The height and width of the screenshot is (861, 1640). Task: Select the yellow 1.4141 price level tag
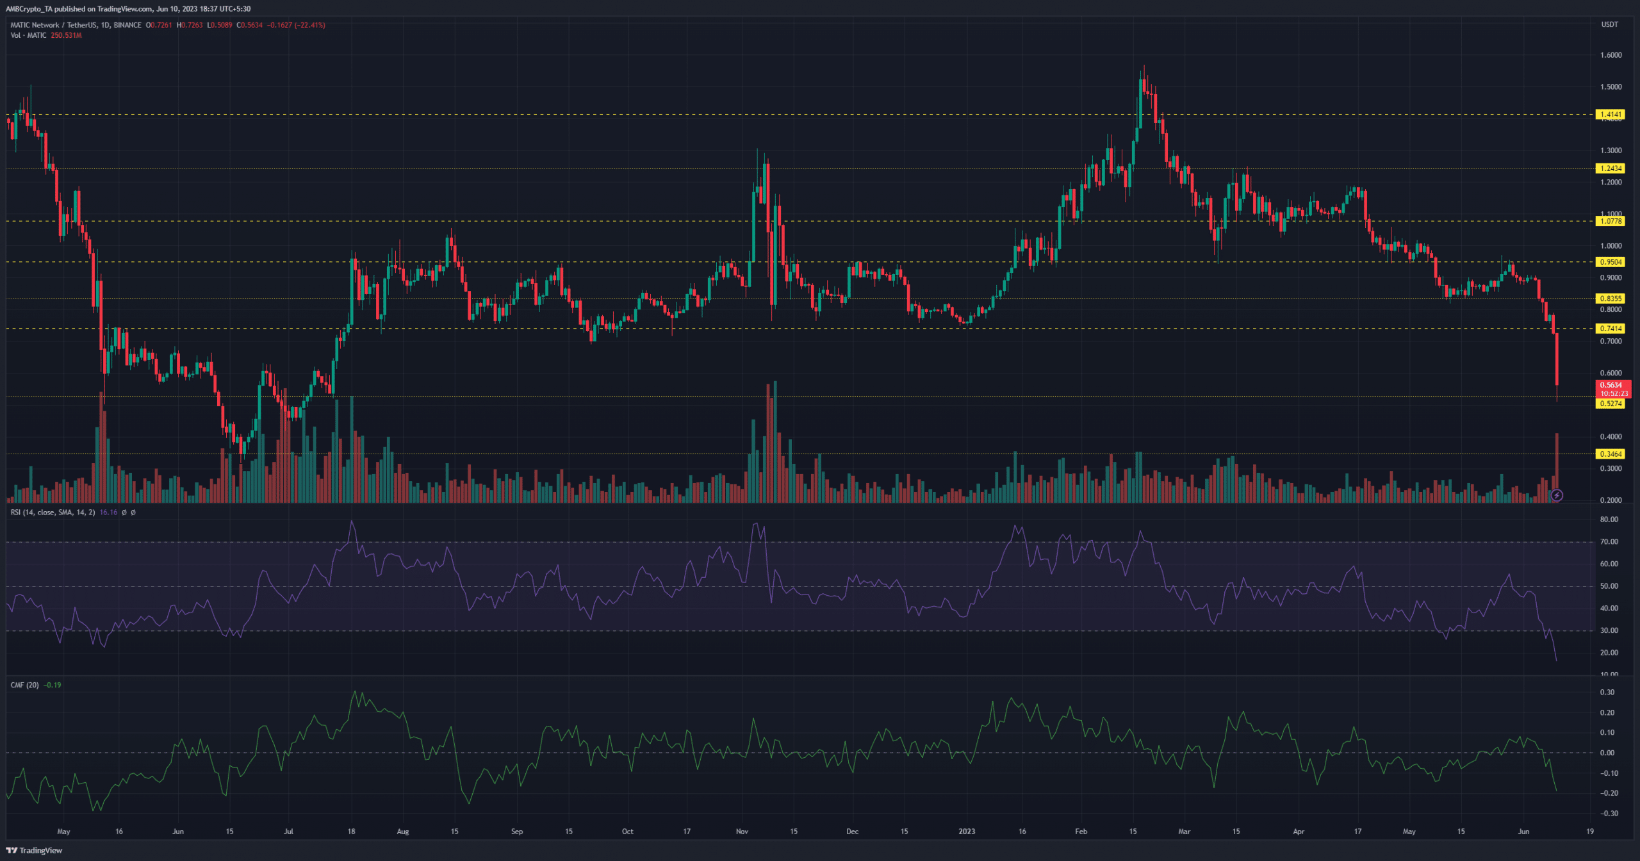[x=1610, y=115]
